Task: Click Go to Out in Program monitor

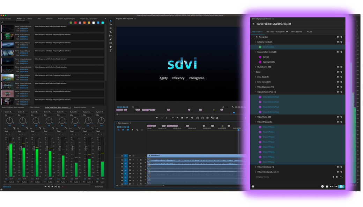Action: (x=192, y=118)
